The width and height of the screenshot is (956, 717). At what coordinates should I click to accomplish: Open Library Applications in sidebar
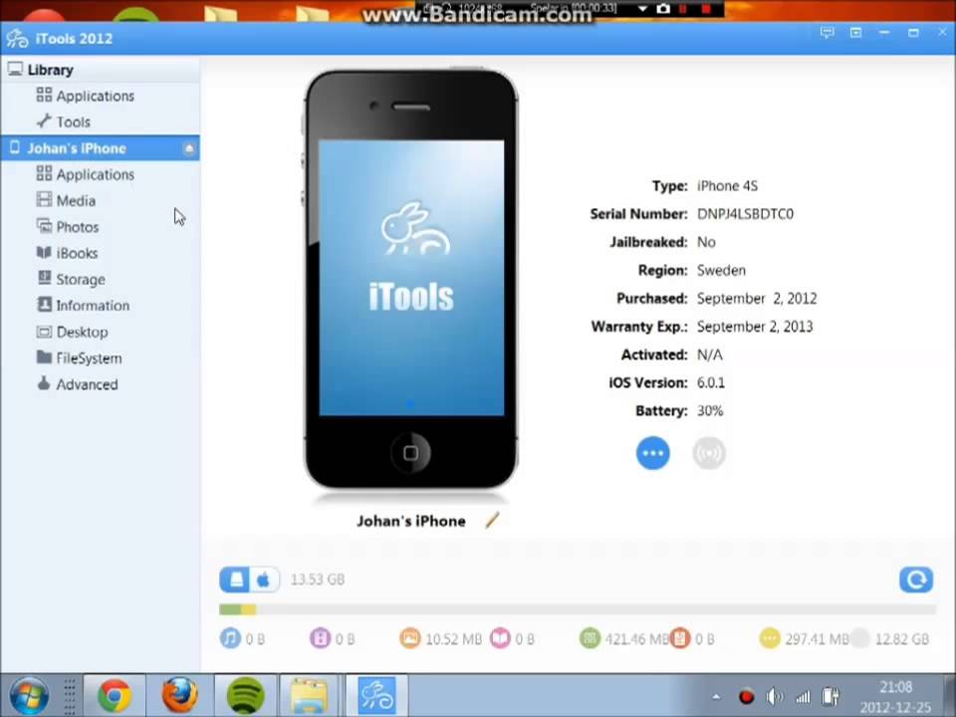click(86, 96)
